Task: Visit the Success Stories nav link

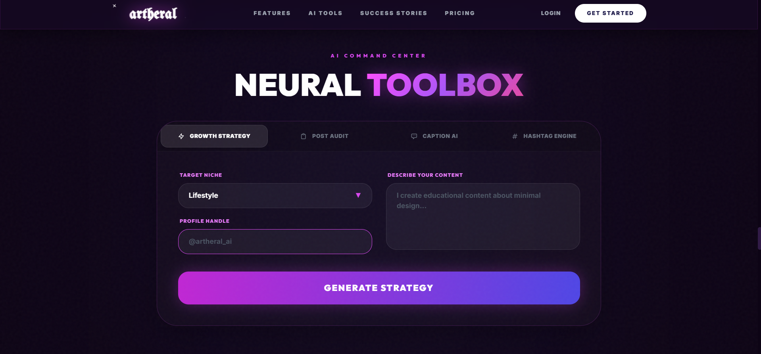Action: point(393,13)
